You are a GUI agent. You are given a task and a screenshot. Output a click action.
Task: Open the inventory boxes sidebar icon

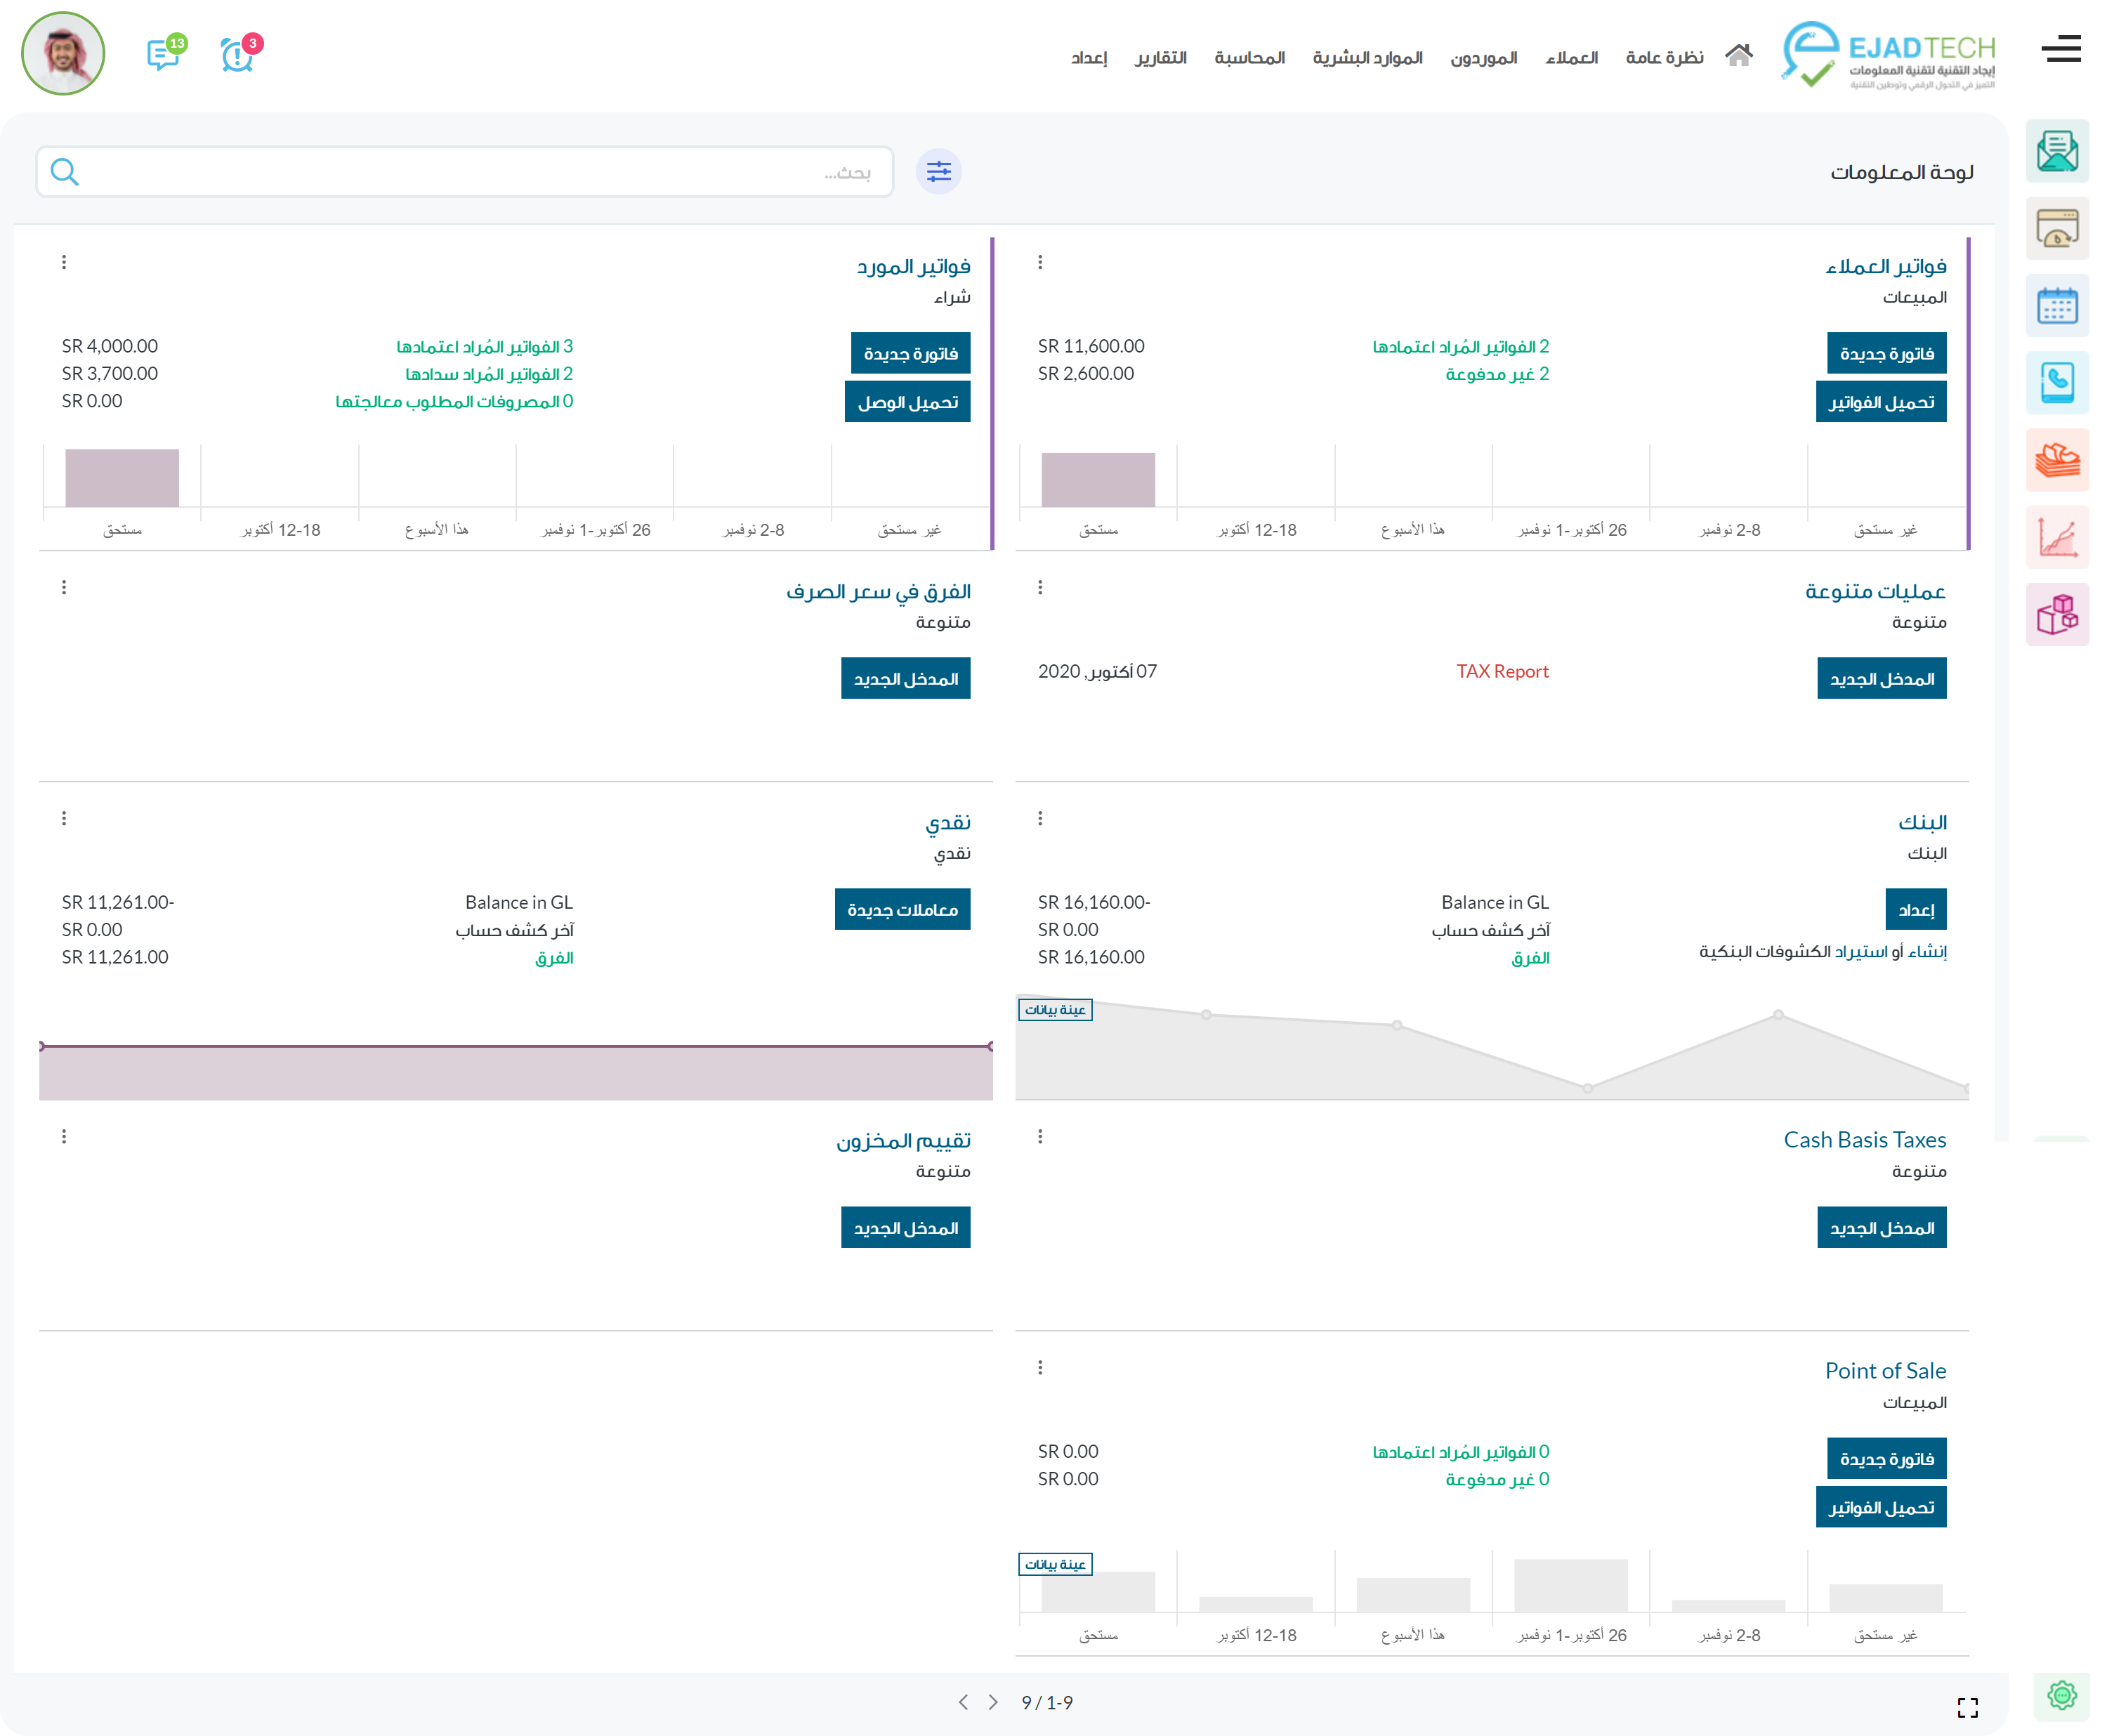(x=2056, y=614)
